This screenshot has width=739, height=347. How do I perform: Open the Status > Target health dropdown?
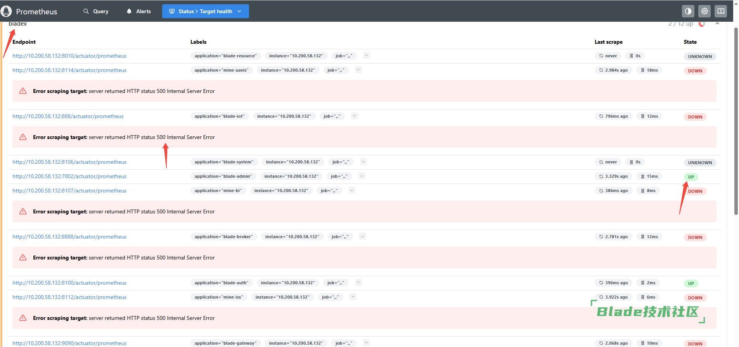coord(206,11)
